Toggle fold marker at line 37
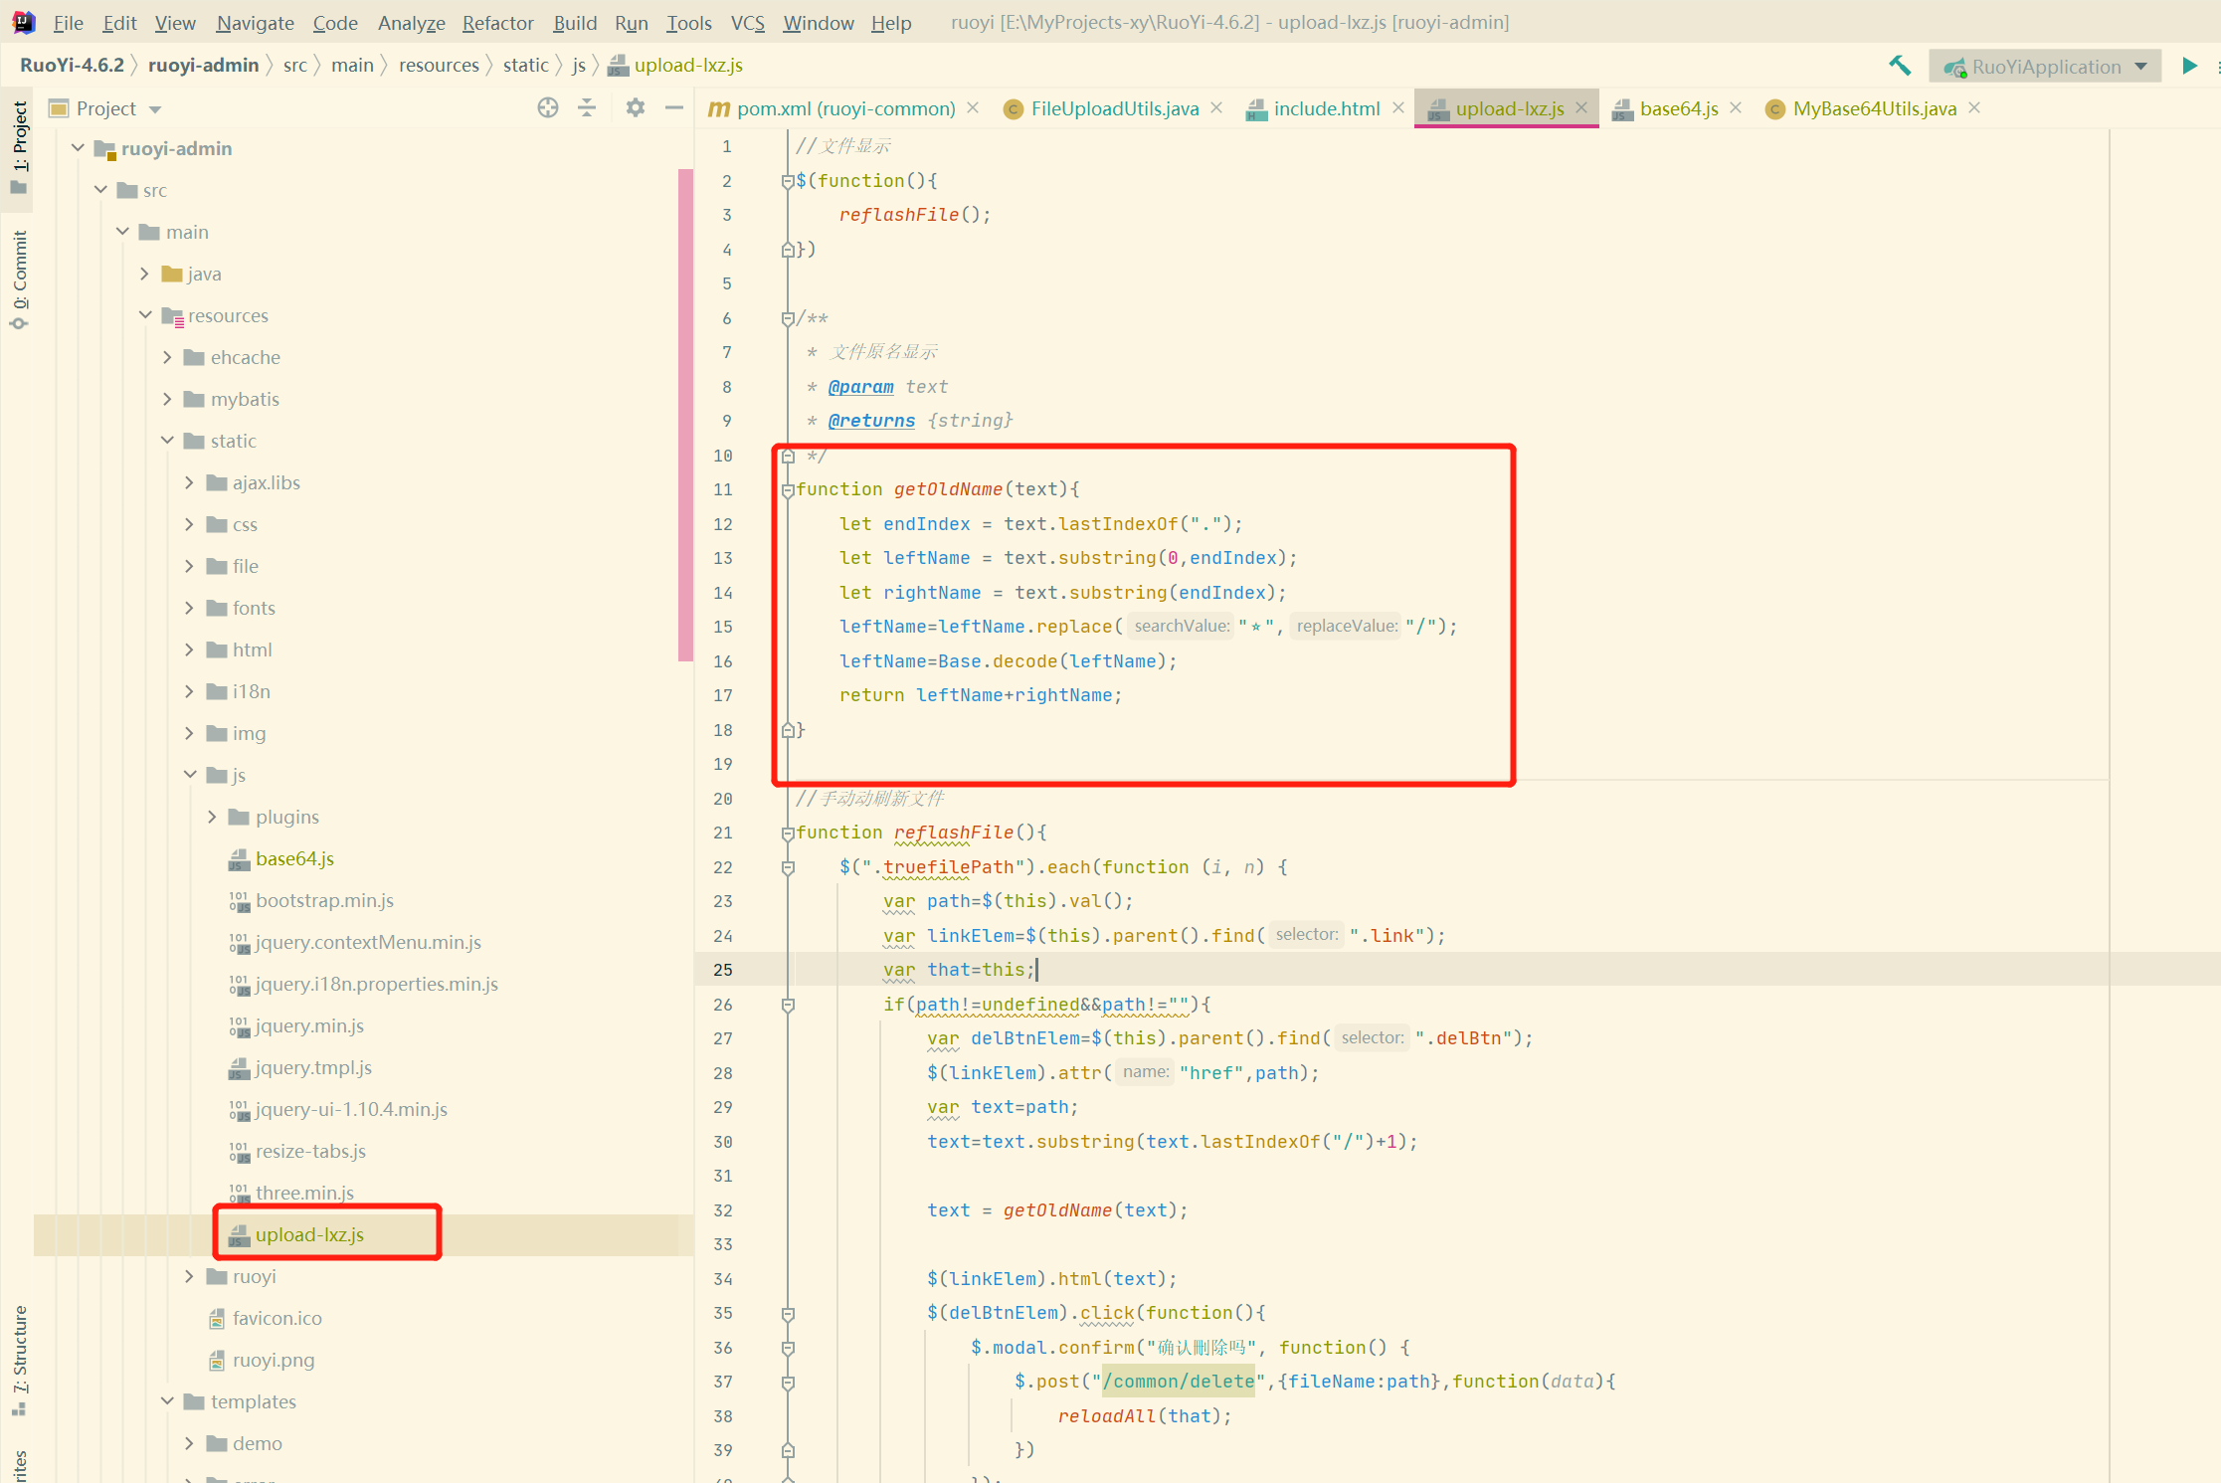2221x1483 pixels. (788, 1382)
